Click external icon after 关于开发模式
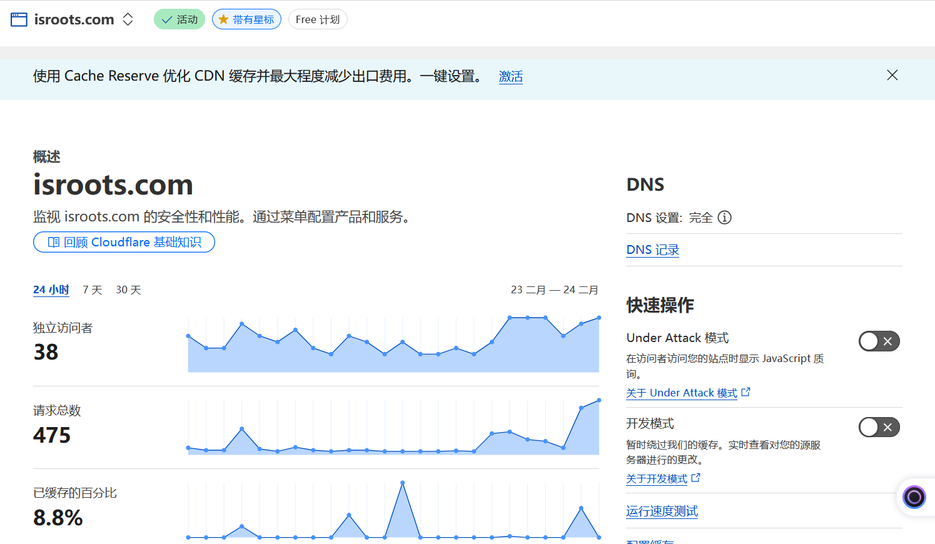935x544 pixels. [695, 478]
